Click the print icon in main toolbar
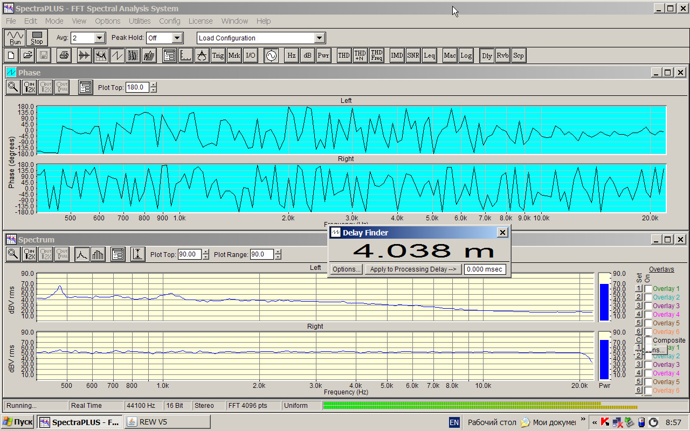This screenshot has height=431, width=690. tap(64, 55)
